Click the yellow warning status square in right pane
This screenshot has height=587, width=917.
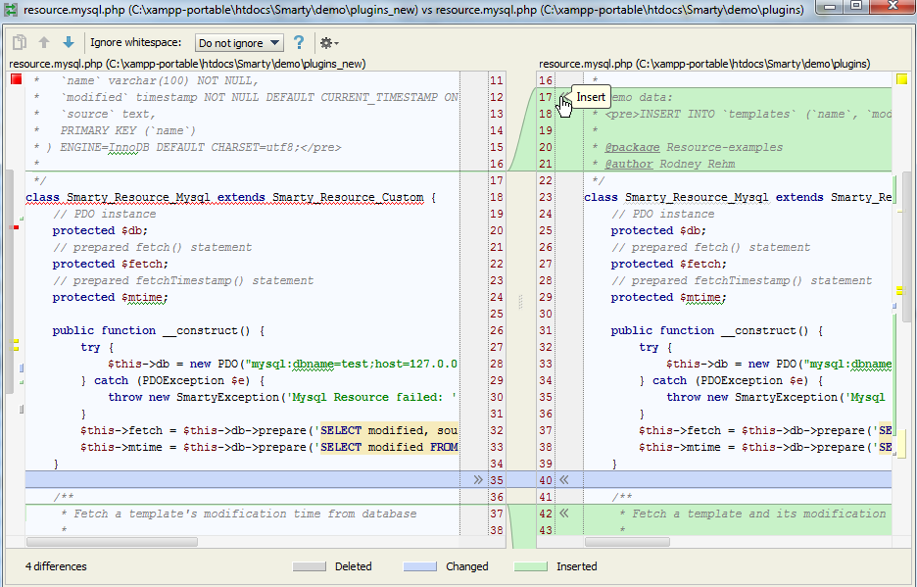(901, 79)
